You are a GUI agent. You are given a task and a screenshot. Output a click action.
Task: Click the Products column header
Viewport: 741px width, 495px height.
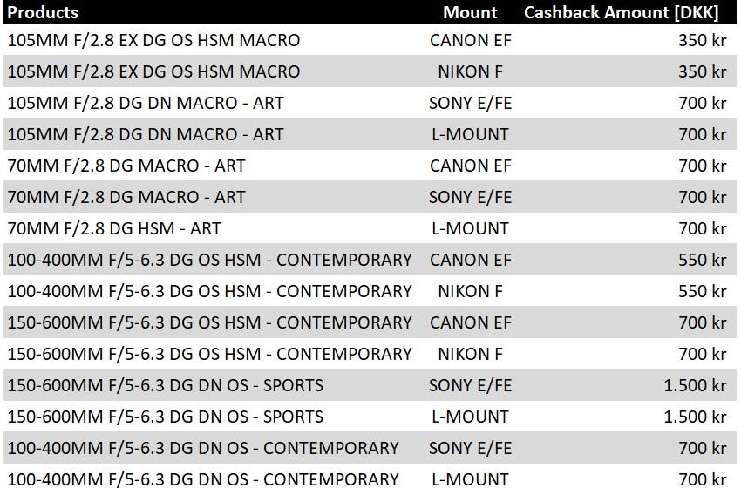[x=43, y=12]
